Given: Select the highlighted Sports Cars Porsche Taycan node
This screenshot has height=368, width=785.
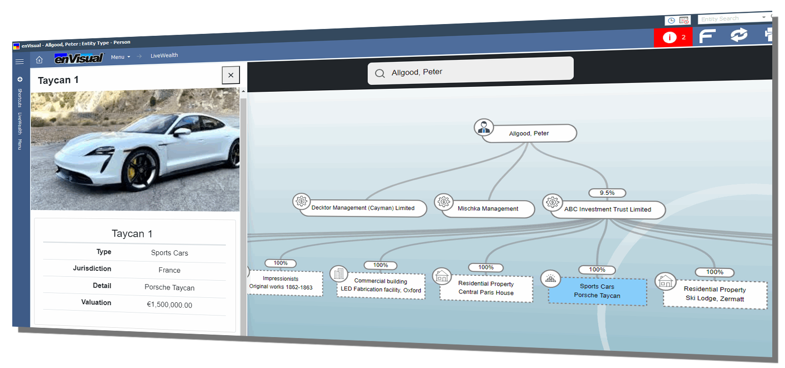Looking at the screenshot, I should (598, 291).
